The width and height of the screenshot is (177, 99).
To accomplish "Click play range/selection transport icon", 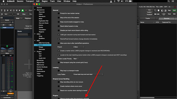I will coord(17,10).
